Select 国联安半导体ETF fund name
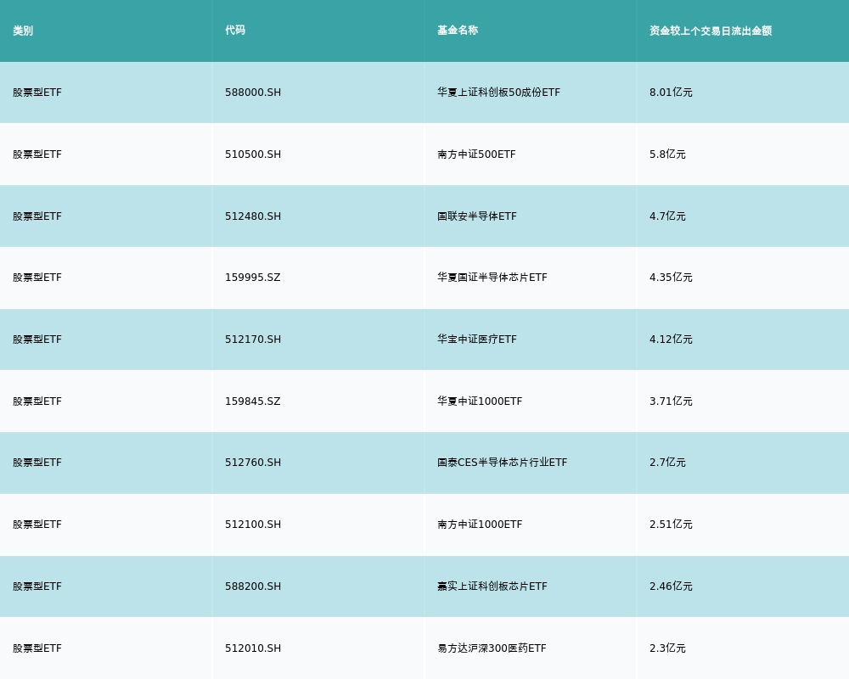Viewport: 849px width, 679px height. pyautogui.click(x=476, y=216)
